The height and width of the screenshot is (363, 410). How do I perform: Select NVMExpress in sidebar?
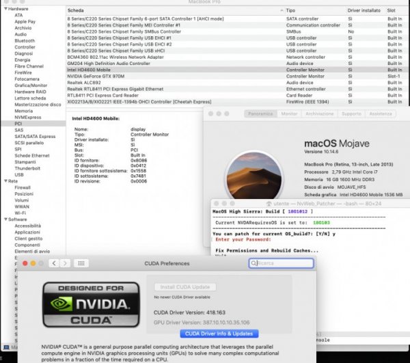click(x=28, y=117)
